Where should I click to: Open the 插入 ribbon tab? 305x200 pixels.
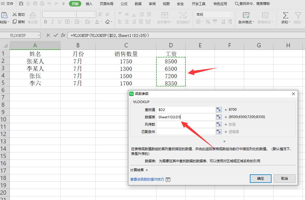(x=89, y=4)
